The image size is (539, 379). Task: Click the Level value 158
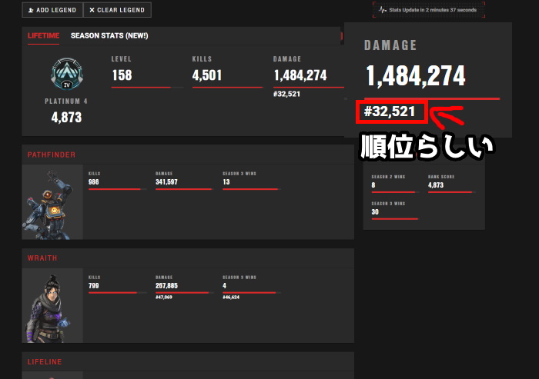[122, 75]
